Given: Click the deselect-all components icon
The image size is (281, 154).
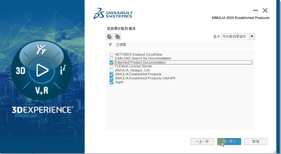Looking at the screenshot, I should tap(118, 37).
